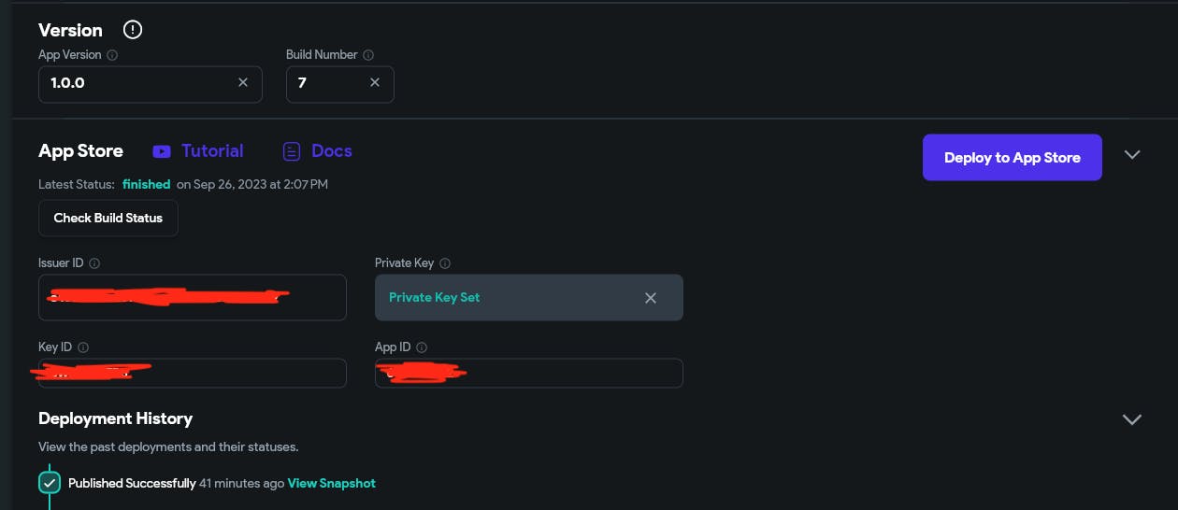Clear the Build Number field
Viewport: 1178px width, 510px height.
click(x=375, y=82)
